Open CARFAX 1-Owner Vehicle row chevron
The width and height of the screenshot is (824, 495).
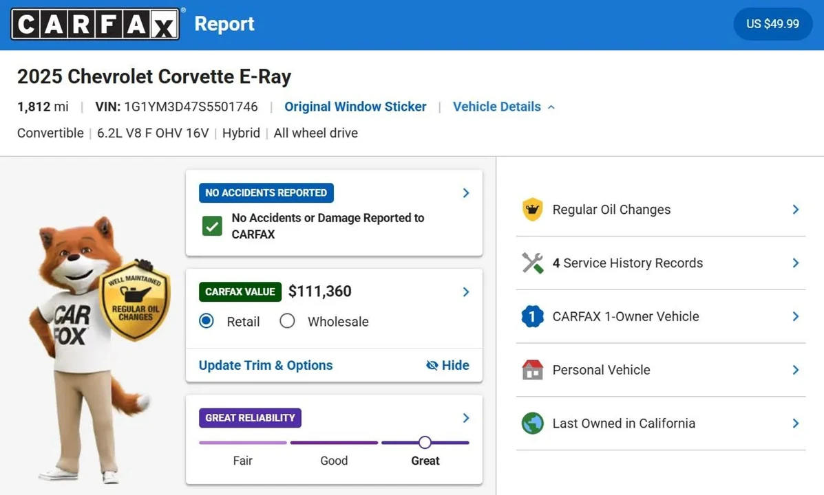click(x=796, y=316)
